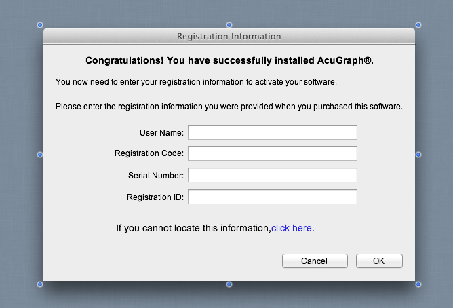The width and height of the screenshot is (453, 308).
Task: Open the 'click here' help link
Action: coord(292,228)
